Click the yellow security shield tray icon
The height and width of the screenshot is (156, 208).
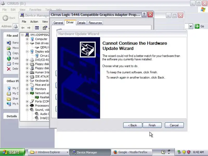[x=184, y=152]
